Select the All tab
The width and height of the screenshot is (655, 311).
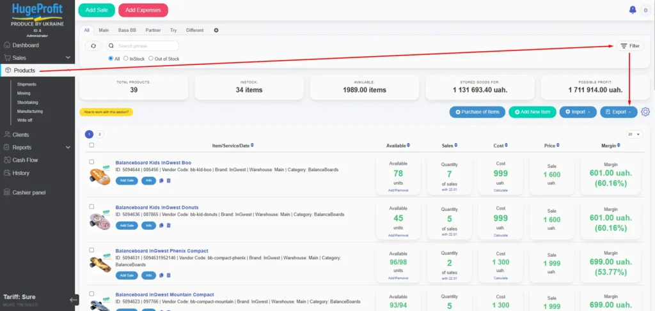click(x=86, y=31)
